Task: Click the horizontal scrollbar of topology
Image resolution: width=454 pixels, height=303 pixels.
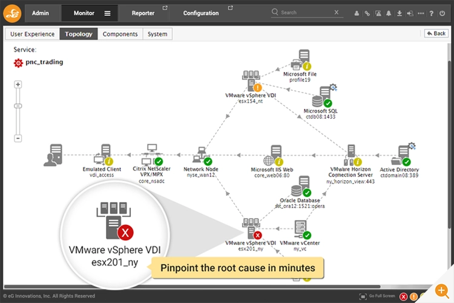Action: pyautogui.click(x=192, y=287)
